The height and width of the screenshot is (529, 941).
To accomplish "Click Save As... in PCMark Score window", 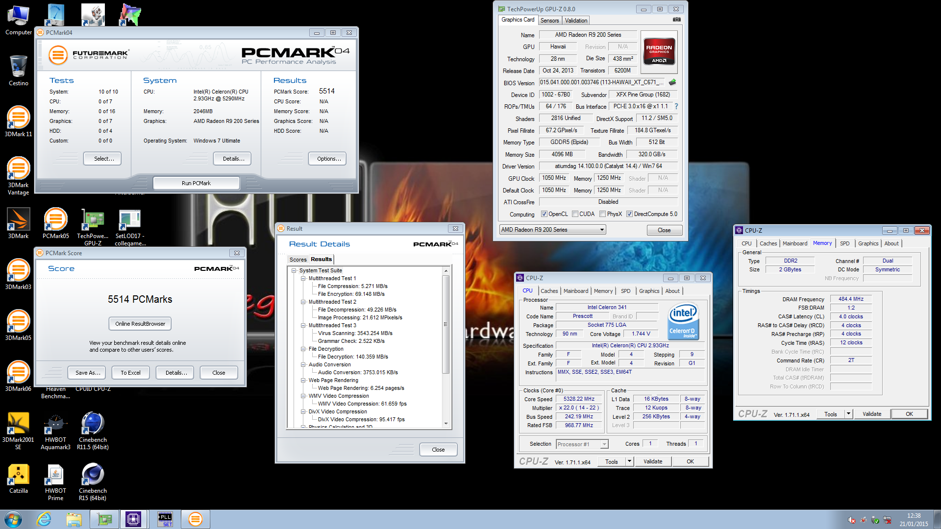I will click(87, 373).
